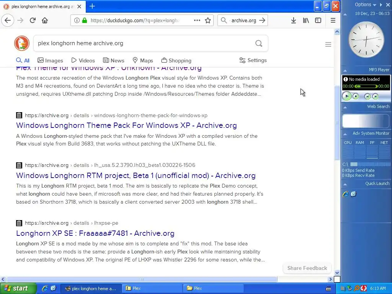Submit the search bar with arrow button
The height and width of the screenshot is (294, 392).
tap(262, 20)
